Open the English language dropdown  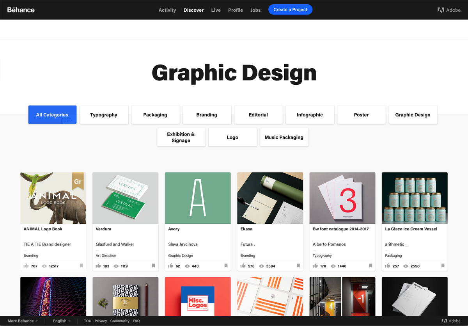point(62,321)
